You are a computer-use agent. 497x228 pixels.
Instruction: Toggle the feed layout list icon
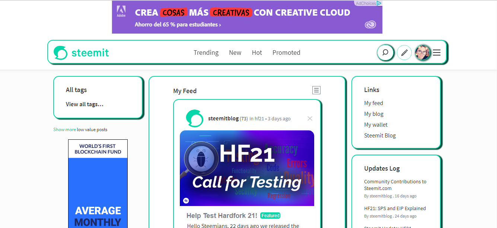click(x=316, y=90)
